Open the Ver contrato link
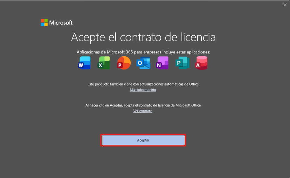 coord(143,111)
